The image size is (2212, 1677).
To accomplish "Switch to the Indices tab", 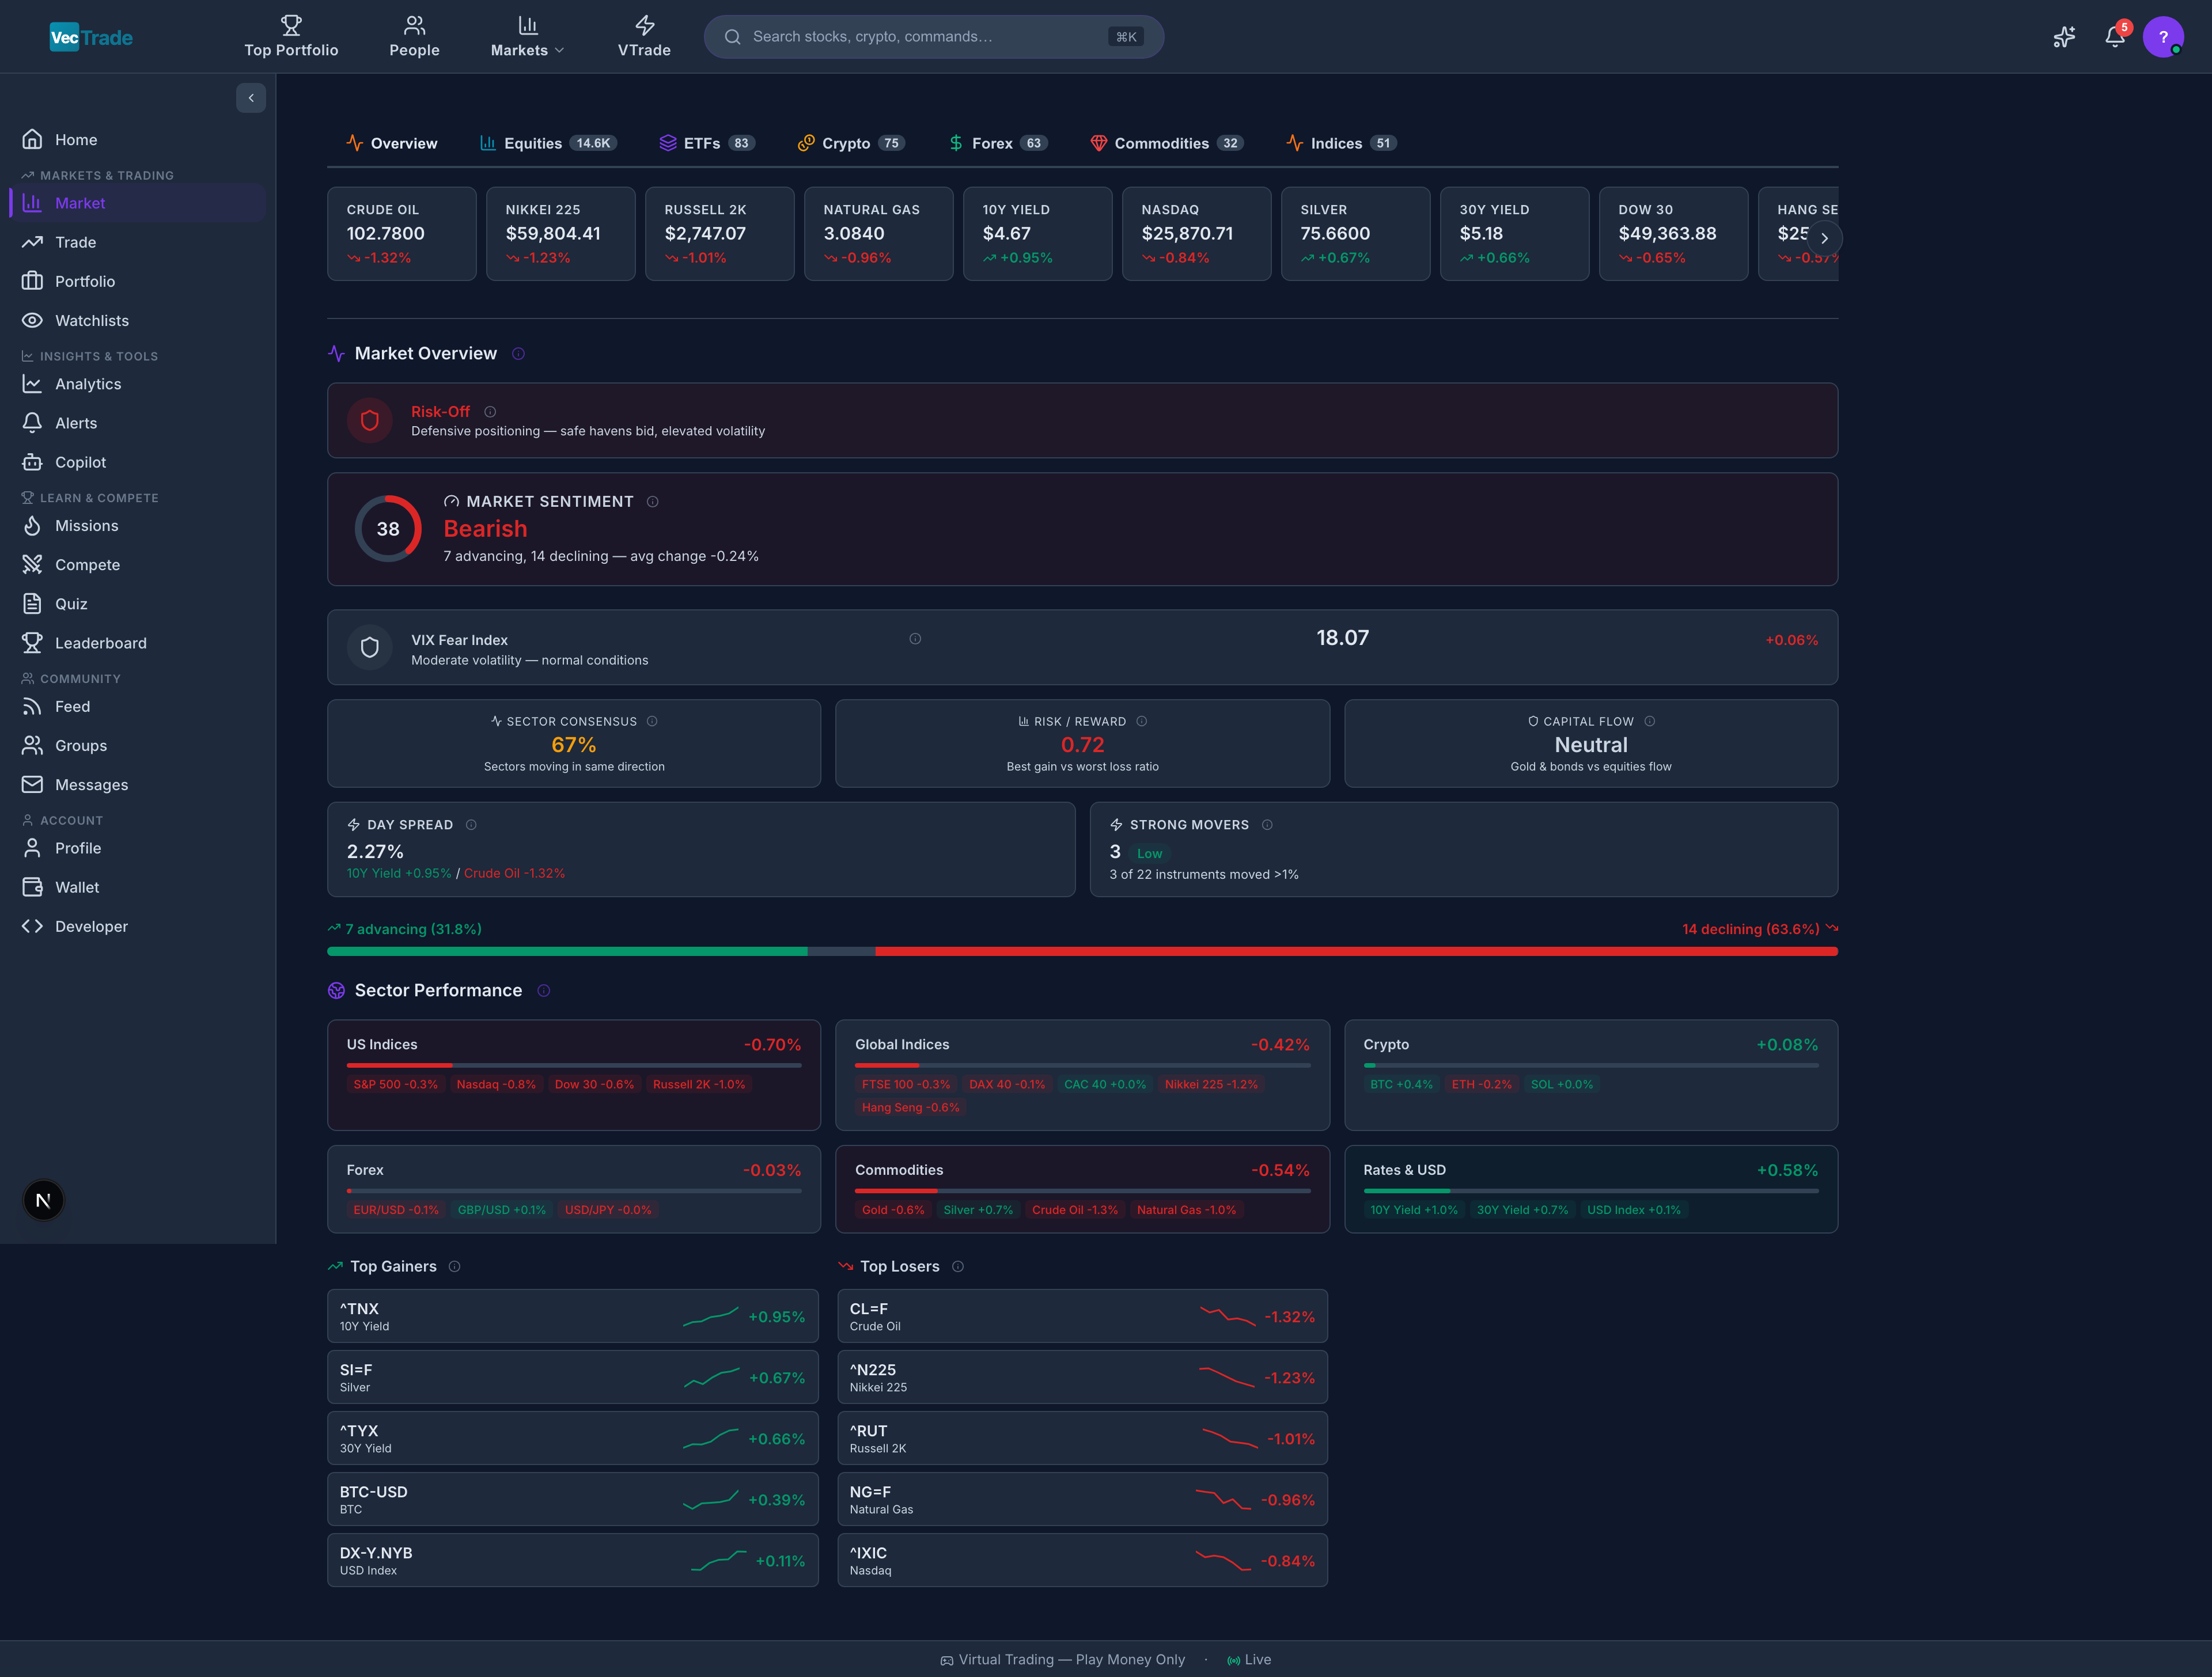I will pos(1341,143).
